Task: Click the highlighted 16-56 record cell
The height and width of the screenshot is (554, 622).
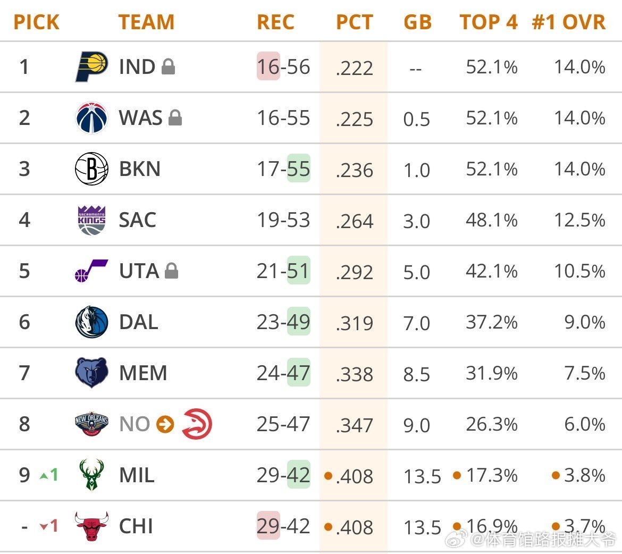Action: coord(283,67)
